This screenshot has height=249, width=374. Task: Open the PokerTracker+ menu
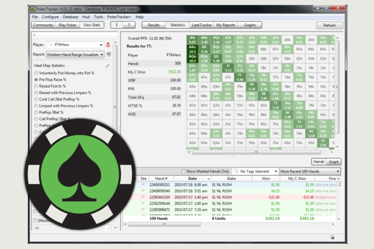click(x=119, y=17)
